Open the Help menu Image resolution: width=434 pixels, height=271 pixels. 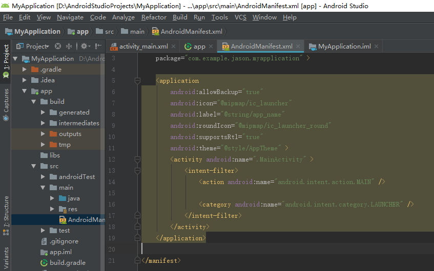point(290,17)
